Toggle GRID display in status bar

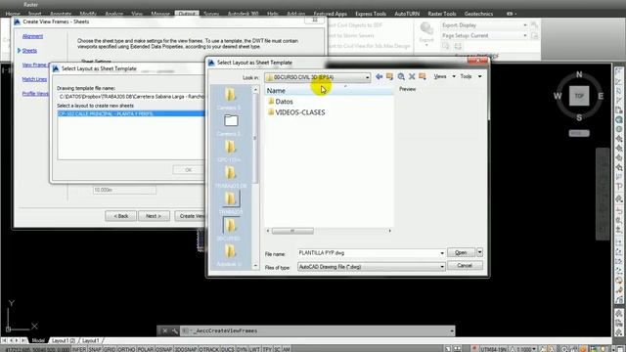[x=110, y=349]
